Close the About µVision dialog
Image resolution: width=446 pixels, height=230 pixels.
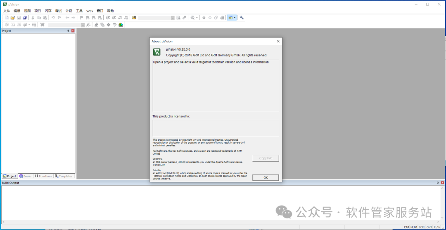click(278, 41)
